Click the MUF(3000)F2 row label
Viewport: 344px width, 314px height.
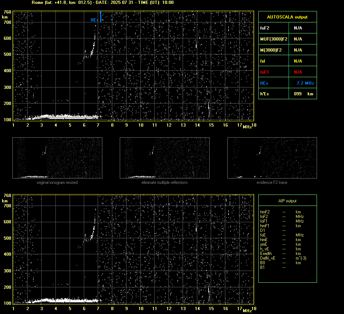pos(274,39)
